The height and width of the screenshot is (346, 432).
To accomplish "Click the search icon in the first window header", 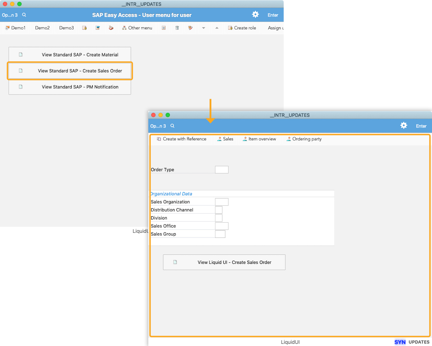I will 24,15.
